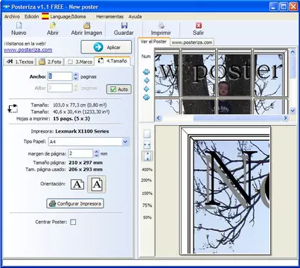Open the Herramientas menu
Viewport: 300px width, 268px height.
[109, 16]
